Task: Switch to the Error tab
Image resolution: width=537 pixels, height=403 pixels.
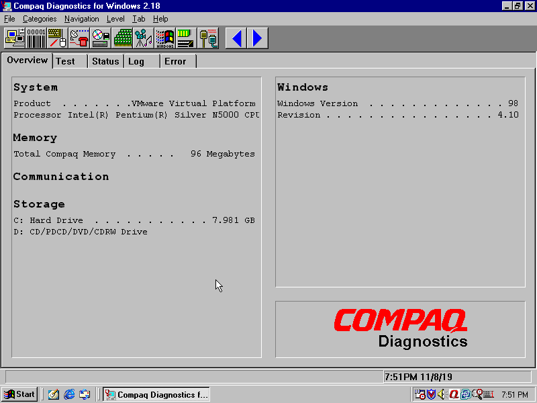Action: click(178, 61)
